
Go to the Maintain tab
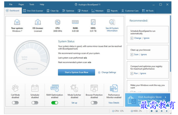(97, 11)
